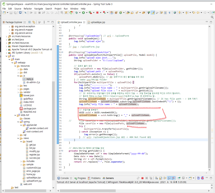Collapse All in Package Explorer
This screenshot has width=215, height=193.
coord(29,22)
